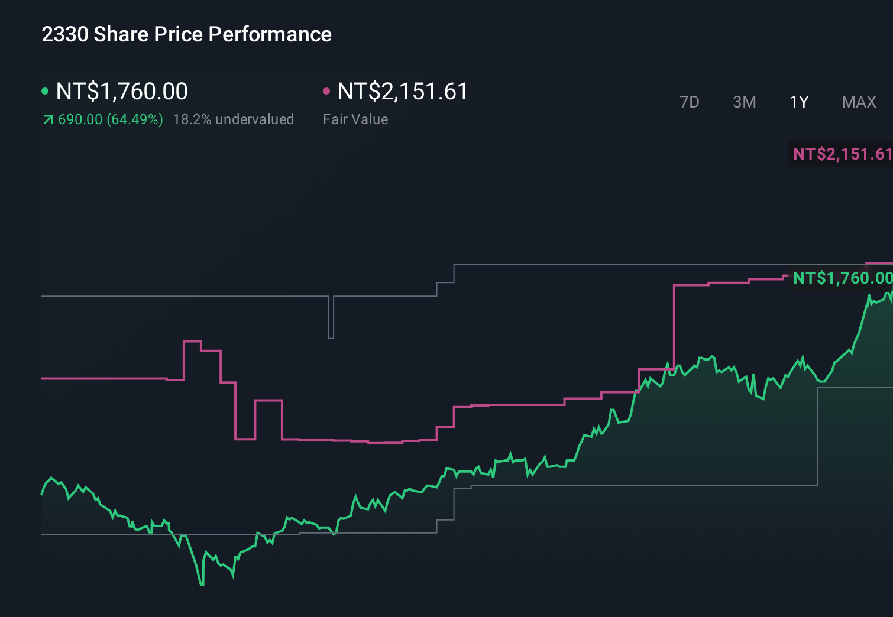Switch to the 7D time range
Screen dimensions: 893x617
click(x=690, y=102)
